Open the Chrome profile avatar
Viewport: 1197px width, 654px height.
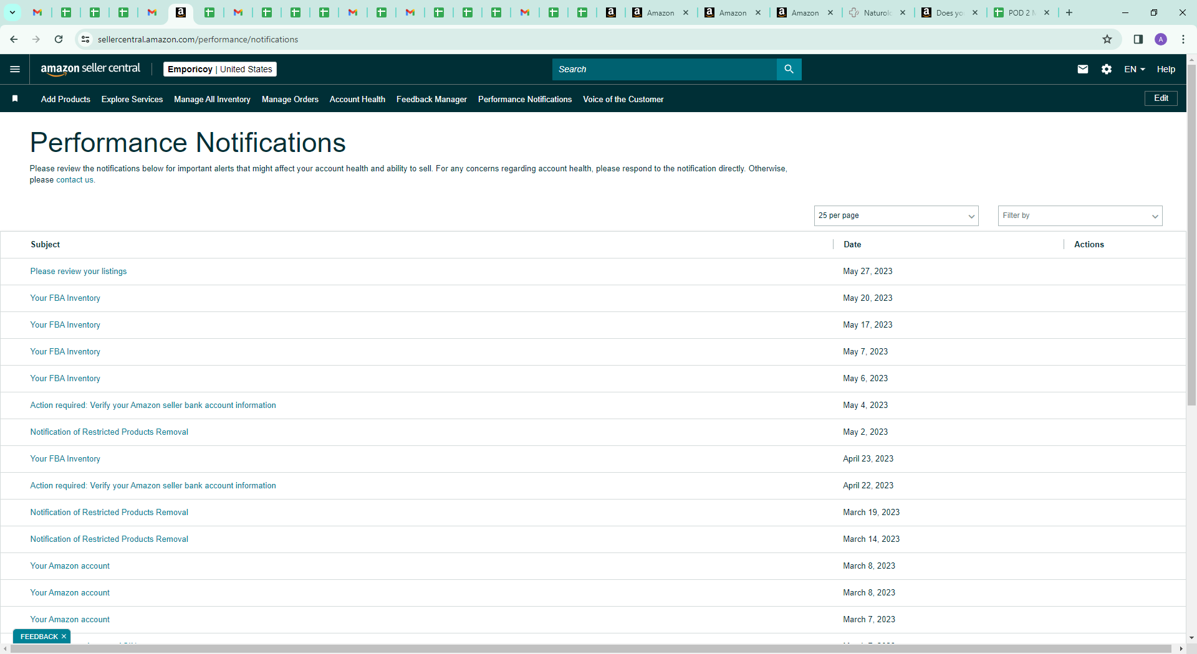1161,39
